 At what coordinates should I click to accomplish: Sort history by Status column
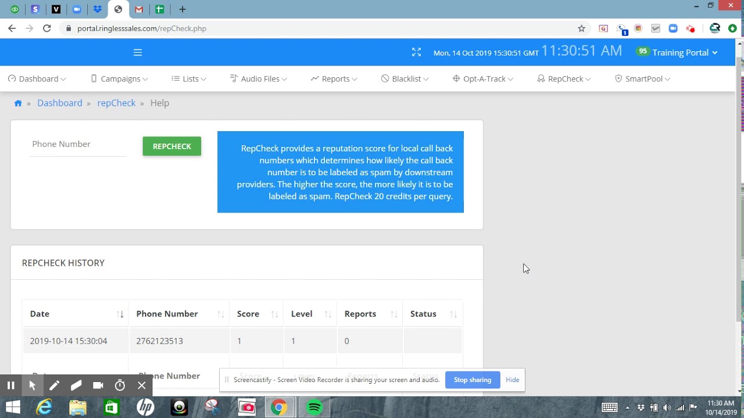(x=432, y=314)
